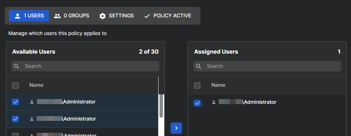Image resolution: width=351 pixels, height=136 pixels.
Task: Click the Available Users search magnifier icon
Action: [16, 66]
